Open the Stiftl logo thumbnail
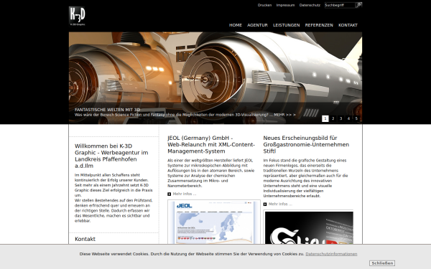431x269 pixels. tap(308, 227)
